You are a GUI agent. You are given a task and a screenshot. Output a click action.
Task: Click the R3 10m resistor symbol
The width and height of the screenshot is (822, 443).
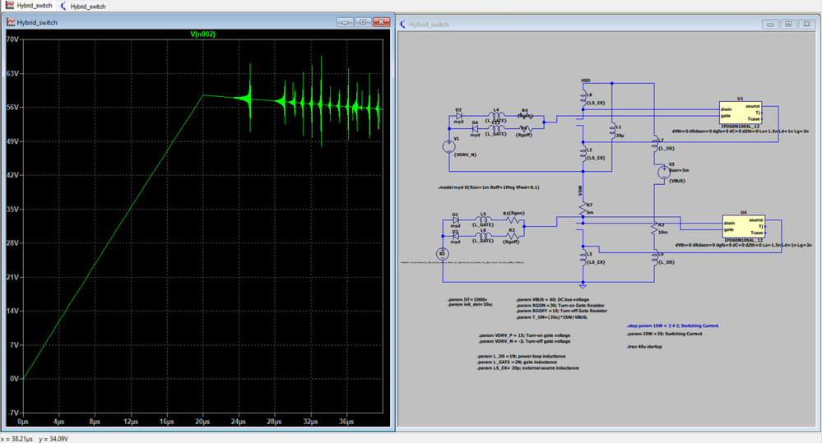click(653, 226)
